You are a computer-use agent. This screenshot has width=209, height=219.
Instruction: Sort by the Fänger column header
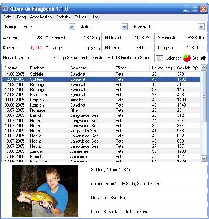point(131,68)
